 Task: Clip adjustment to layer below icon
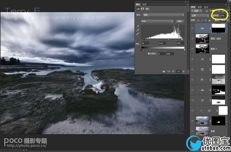[x=163, y=71]
